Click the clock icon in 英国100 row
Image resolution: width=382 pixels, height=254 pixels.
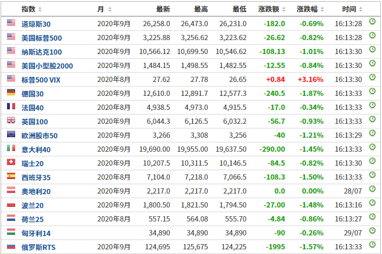[372, 119]
